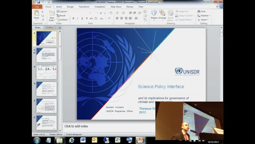
Task: Open the Section dropdown
Action: (63, 20)
